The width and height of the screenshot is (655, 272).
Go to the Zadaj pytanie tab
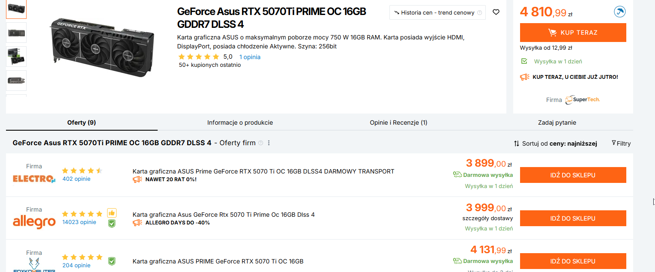tap(557, 123)
